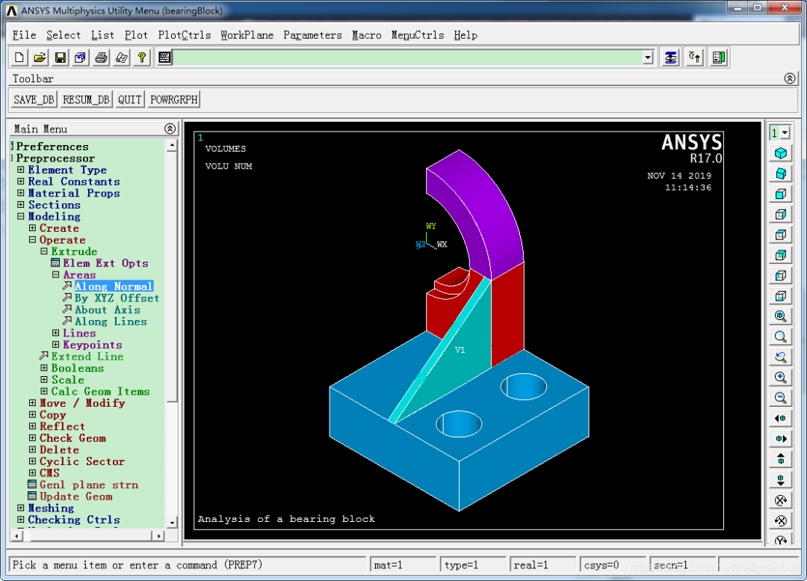Switch to Front view
Image resolution: width=807 pixels, height=581 pixels.
pyautogui.click(x=780, y=194)
